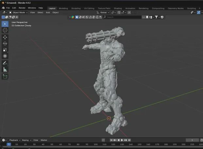Select the Select Box tool

click(x=5, y=24)
